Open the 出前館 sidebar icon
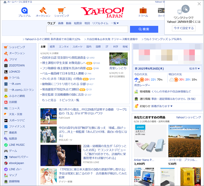 pyautogui.click(x=6, y=102)
